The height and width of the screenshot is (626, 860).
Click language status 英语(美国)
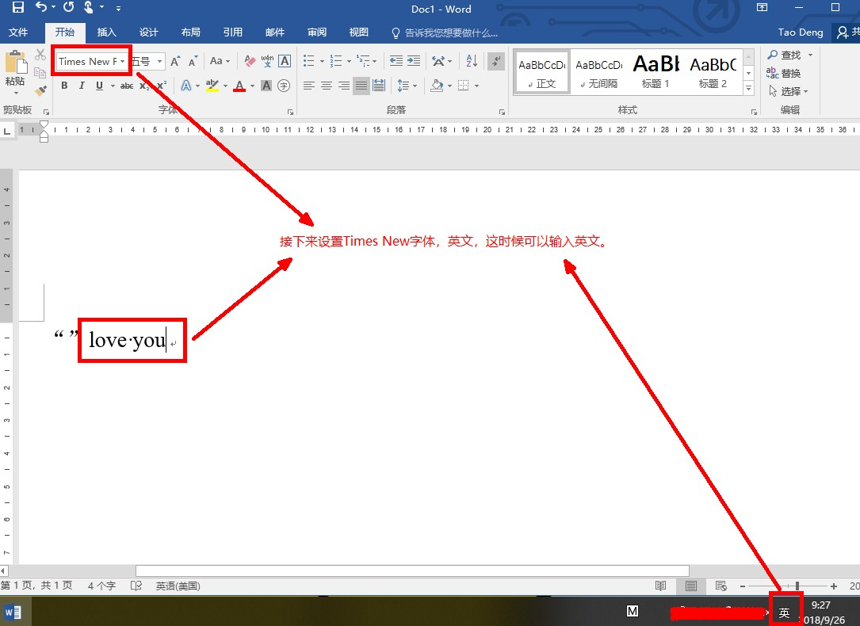[178, 586]
